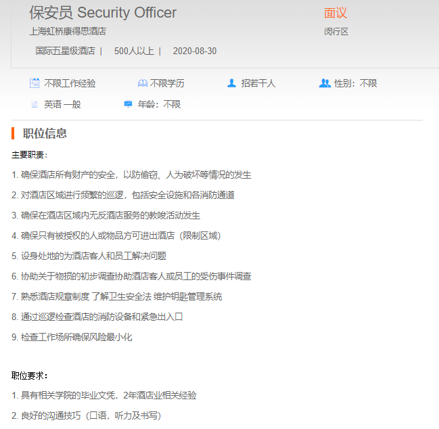Click the 主要职责 subheading
This screenshot has width=439, height=429.
point(30,155)
